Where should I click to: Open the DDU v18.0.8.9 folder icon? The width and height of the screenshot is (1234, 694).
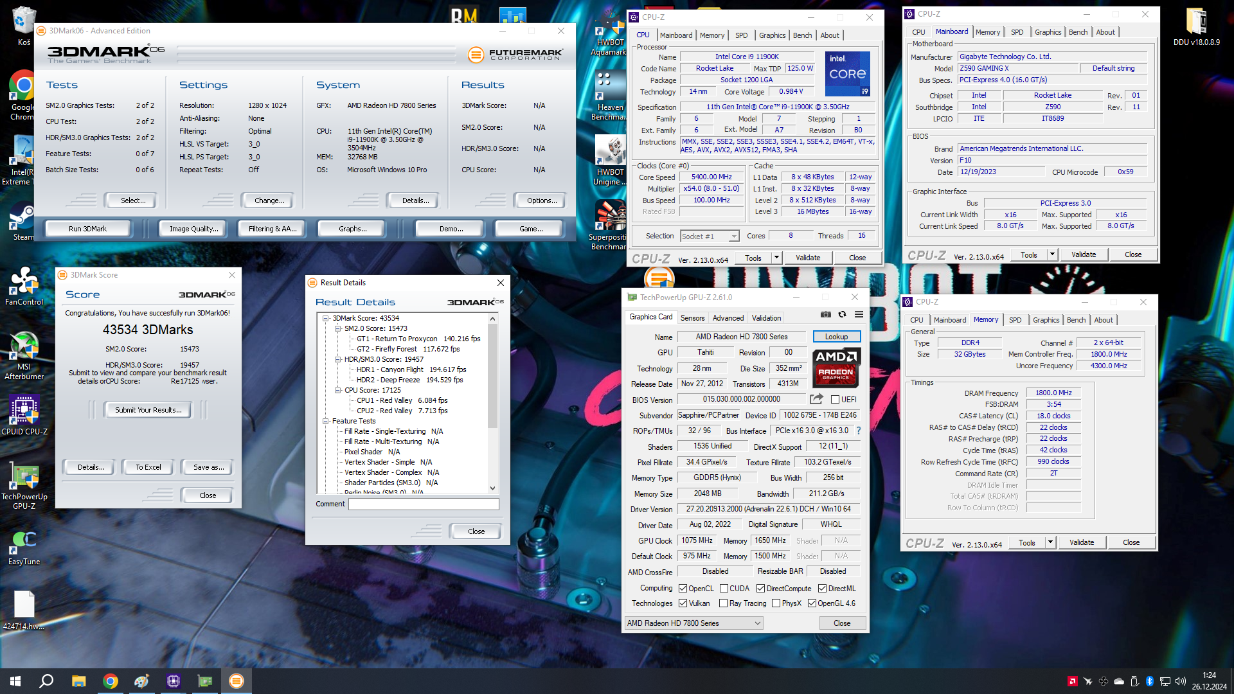tap(1196, 27)
